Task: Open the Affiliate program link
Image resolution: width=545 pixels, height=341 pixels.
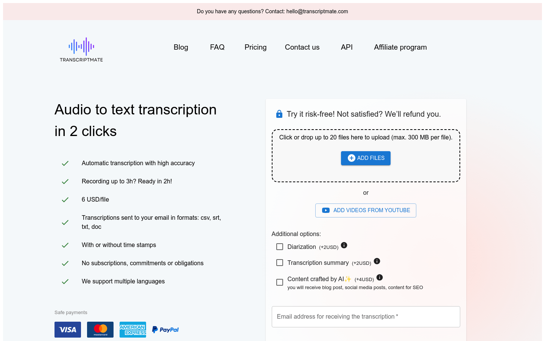Action: pyautogui.click(x=400, y=47)
